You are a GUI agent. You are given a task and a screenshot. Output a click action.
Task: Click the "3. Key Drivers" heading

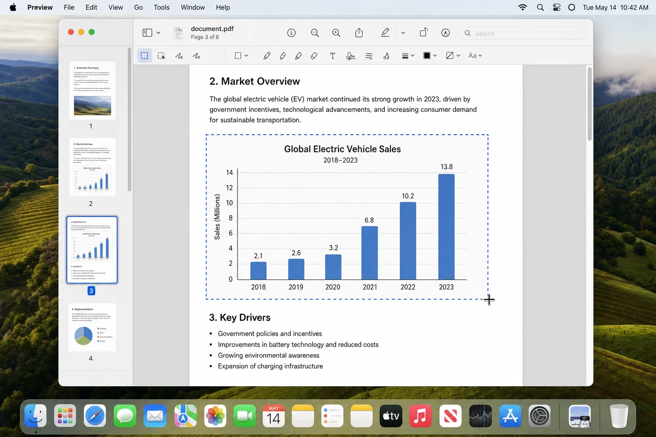click(x=240, y=318)
